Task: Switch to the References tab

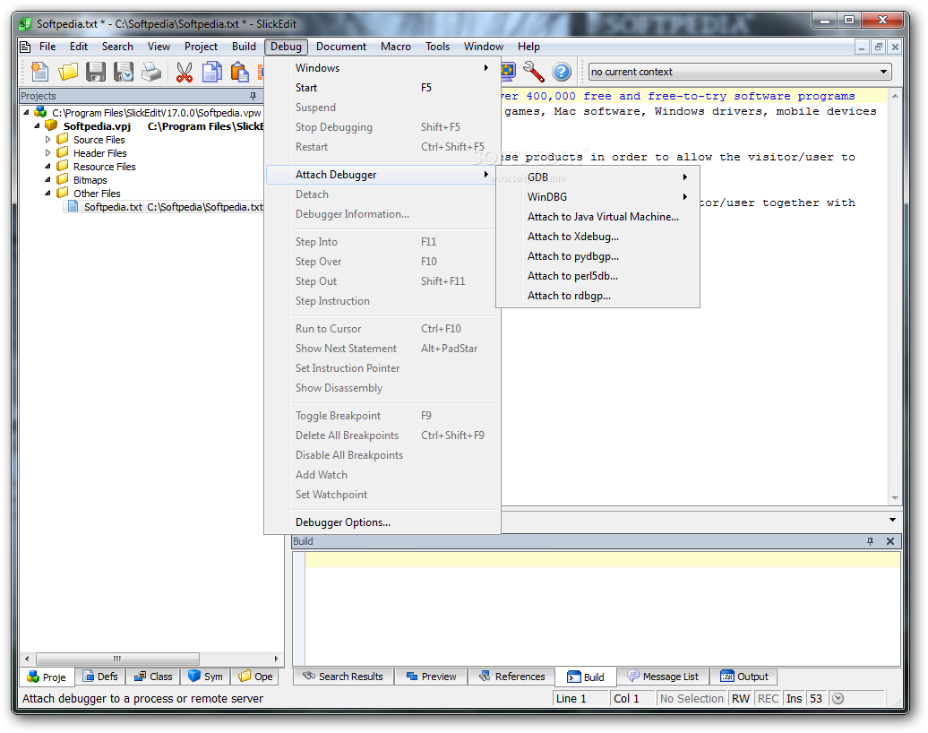Action: (x=512, y=677)
